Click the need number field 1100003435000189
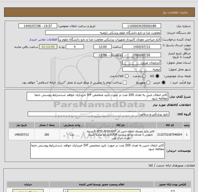The width and height of the screenshot is (198, 192). click(x=141, y=26)
